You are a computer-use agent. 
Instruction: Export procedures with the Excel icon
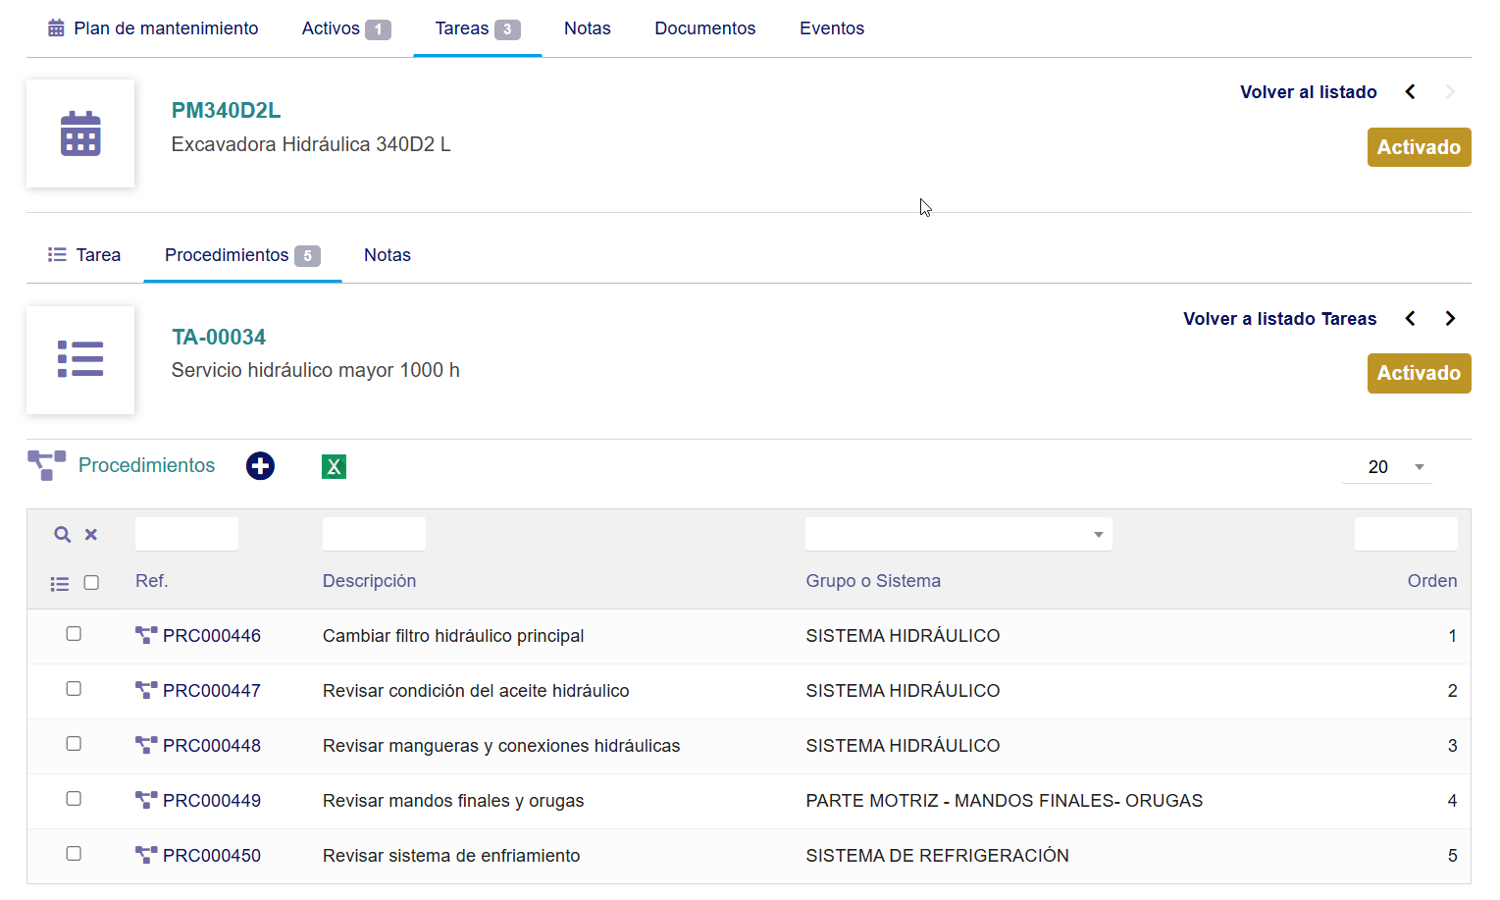[x=334, y=466]
